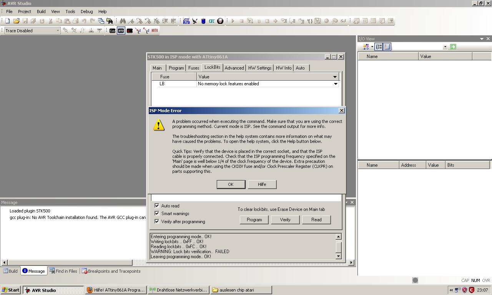Switch to the Advanced tab
Image resolution: width=492 pixels, height=295 pixels.
[x=234, y=68]
